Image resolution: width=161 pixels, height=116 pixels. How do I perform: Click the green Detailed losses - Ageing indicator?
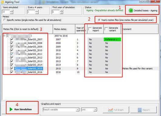point(131,11)
